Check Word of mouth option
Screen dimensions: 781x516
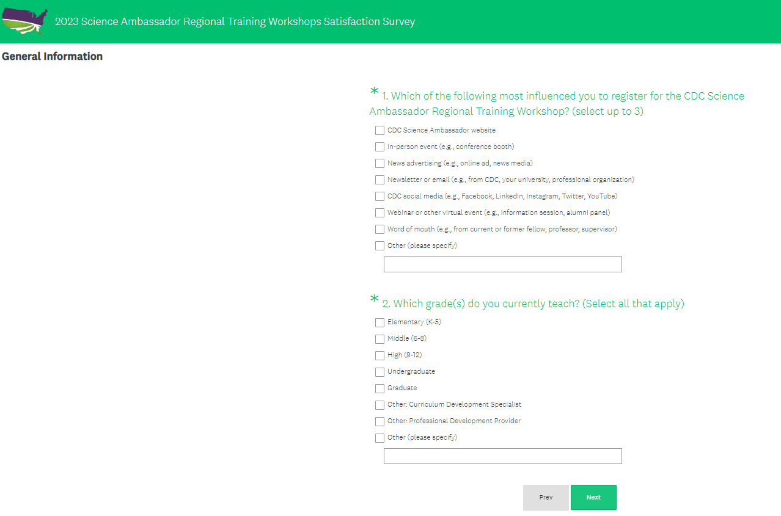pos(380,230)
